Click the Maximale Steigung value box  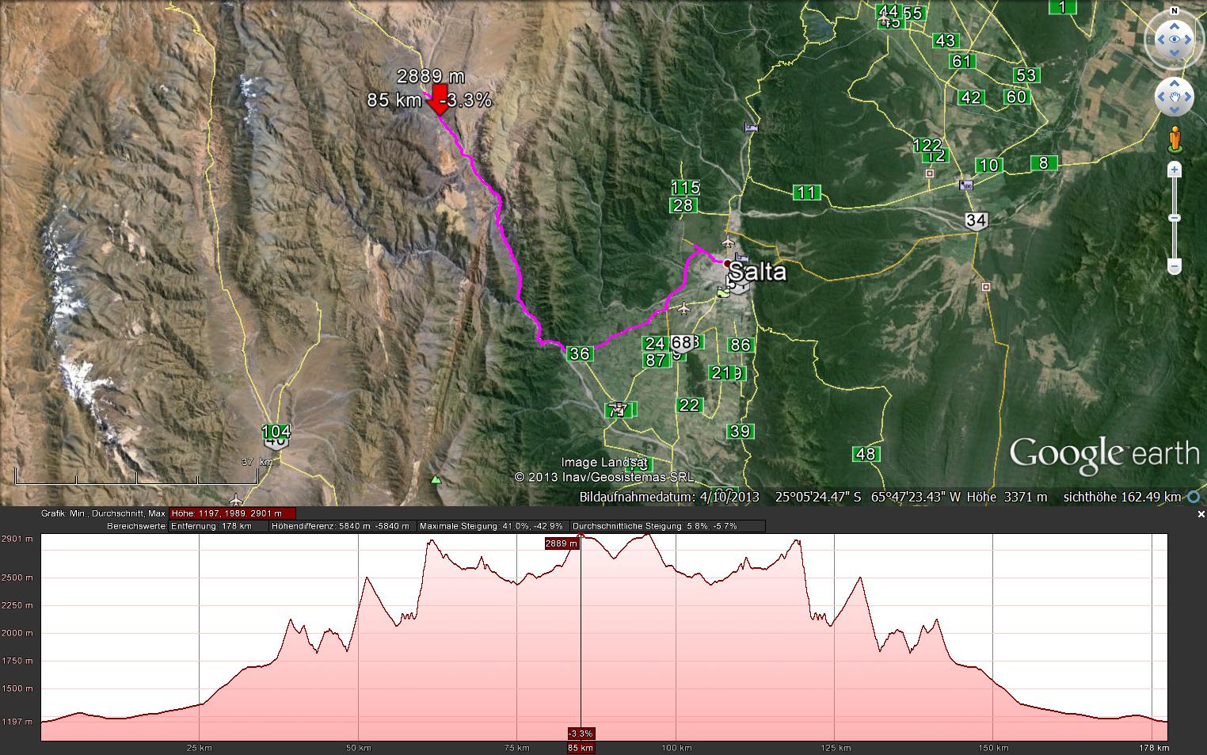point(490,526)
